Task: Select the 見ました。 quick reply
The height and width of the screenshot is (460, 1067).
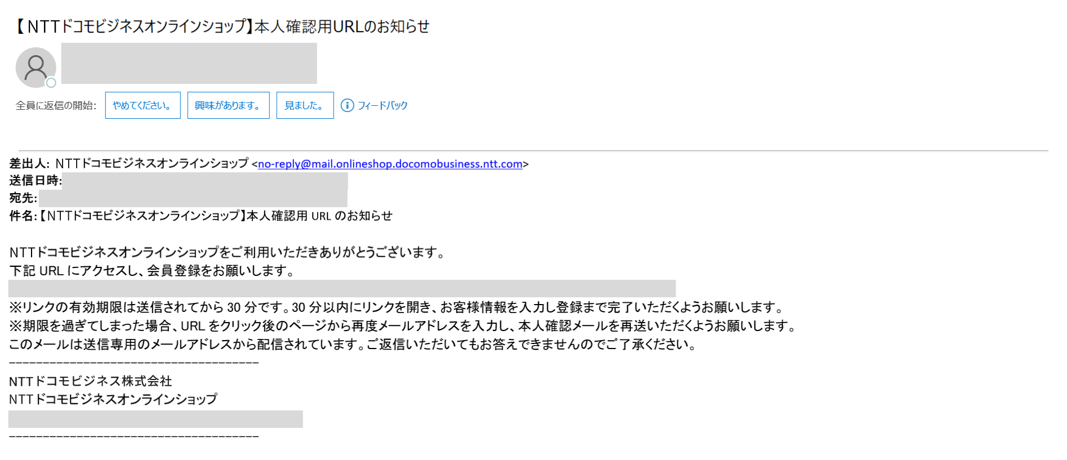Action: (x=305, y=105)
